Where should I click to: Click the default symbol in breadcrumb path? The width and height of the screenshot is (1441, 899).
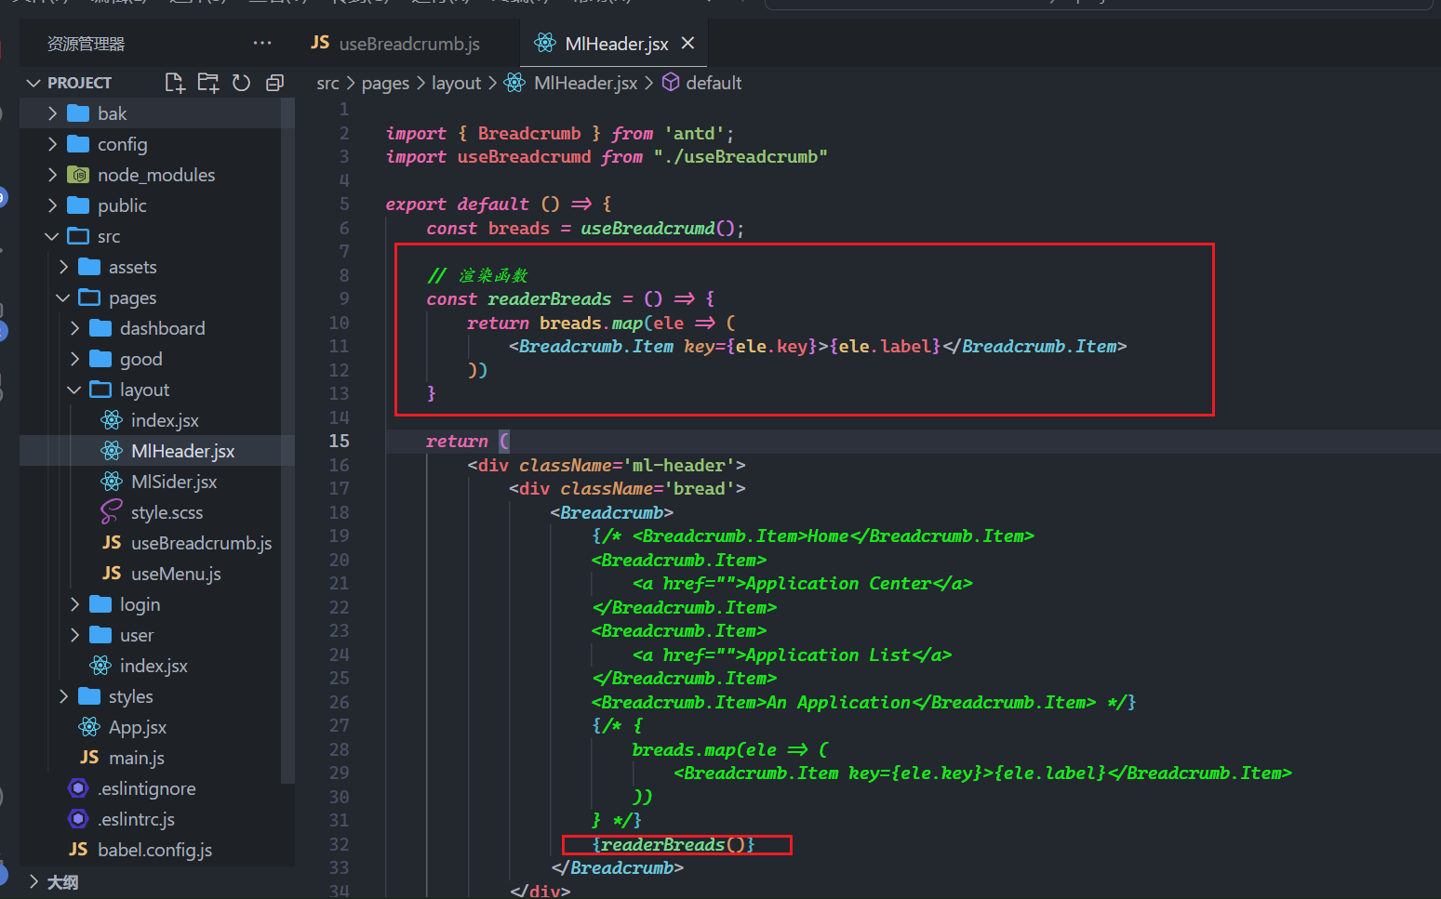[714, 83]
